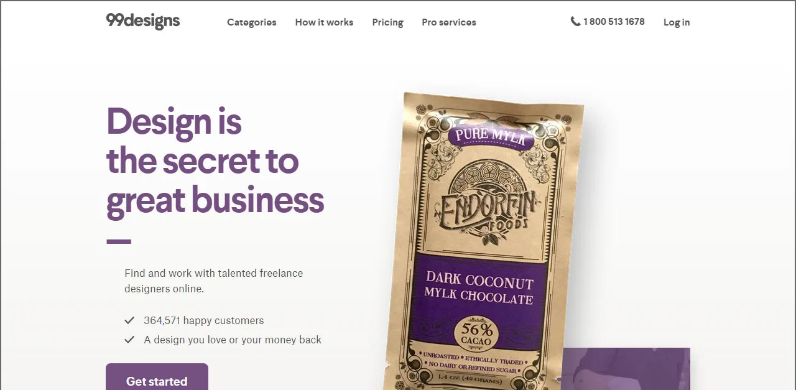Screen dimensions: 796x390
Task: Click the checkmark beside 364,571 happy customers
Action: (x=129, y=320)
